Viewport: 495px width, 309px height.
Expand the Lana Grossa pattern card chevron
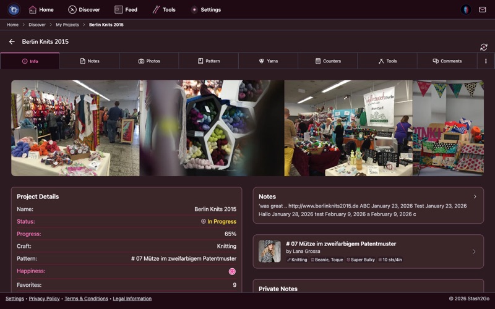click(x=473, y=252)
